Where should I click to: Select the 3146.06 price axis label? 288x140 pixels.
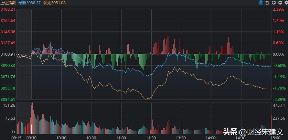8,32
